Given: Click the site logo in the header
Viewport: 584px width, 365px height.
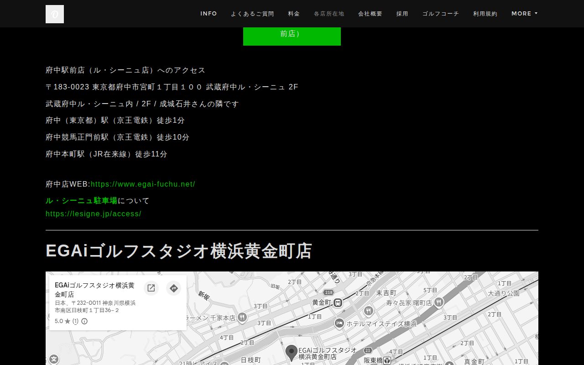Looking at the screenshot, I should click(55, 14).
